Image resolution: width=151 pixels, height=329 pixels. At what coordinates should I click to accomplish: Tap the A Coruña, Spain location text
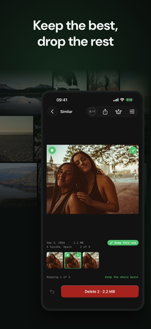click(59, 247)
